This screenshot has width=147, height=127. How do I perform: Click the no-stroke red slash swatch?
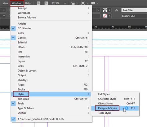pyautogui.click(x=105, y=16)
